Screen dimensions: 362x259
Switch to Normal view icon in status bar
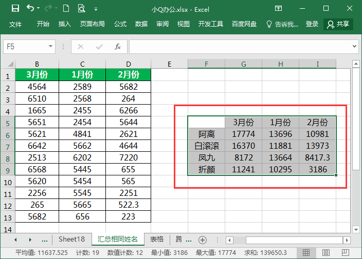pos(306,252)
